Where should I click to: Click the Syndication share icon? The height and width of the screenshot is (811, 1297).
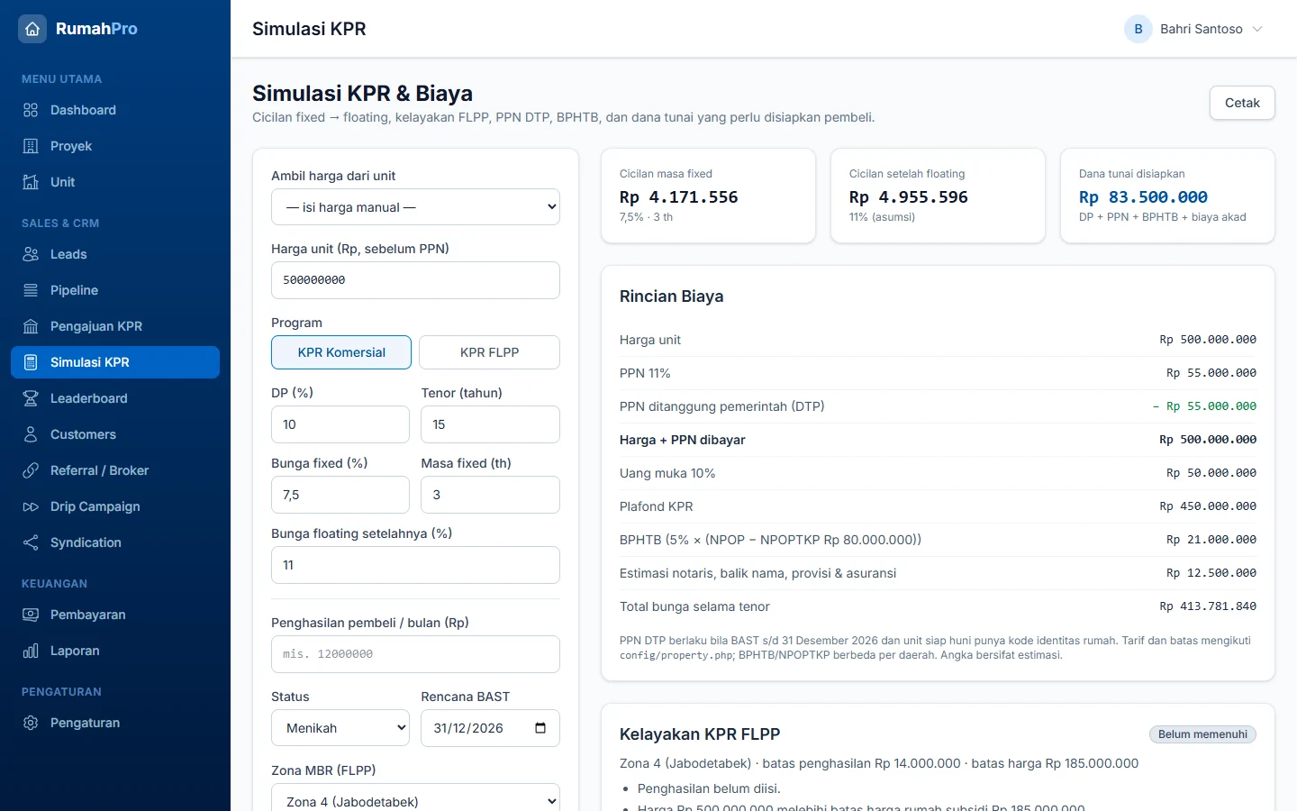[31, 542]
